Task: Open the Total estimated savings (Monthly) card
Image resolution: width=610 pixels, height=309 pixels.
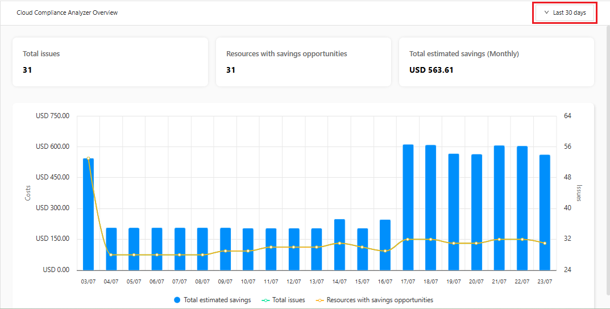Action: coord(496,62)
